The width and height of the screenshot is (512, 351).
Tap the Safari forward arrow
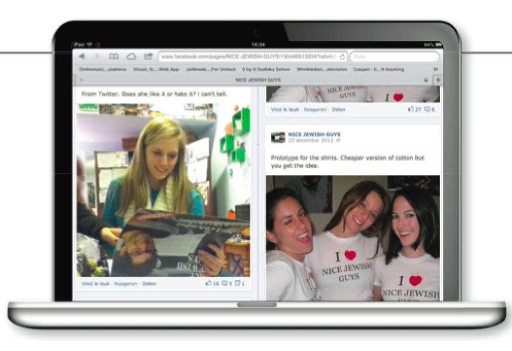[97, 56]
